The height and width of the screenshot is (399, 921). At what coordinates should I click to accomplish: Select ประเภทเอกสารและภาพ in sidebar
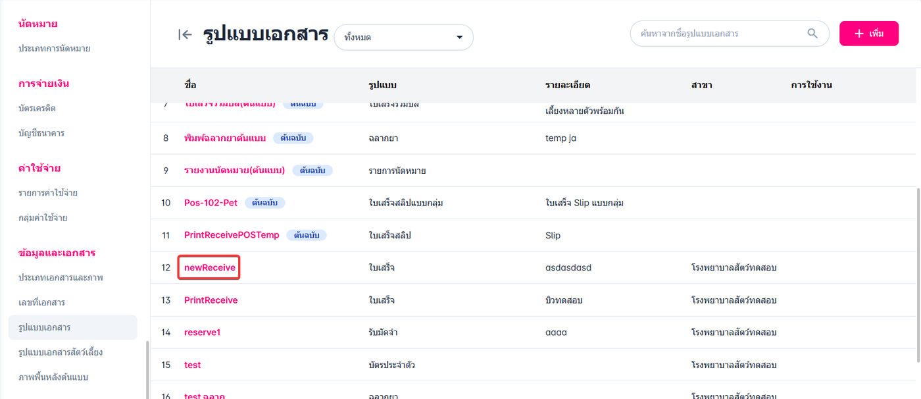pos(61,278)
